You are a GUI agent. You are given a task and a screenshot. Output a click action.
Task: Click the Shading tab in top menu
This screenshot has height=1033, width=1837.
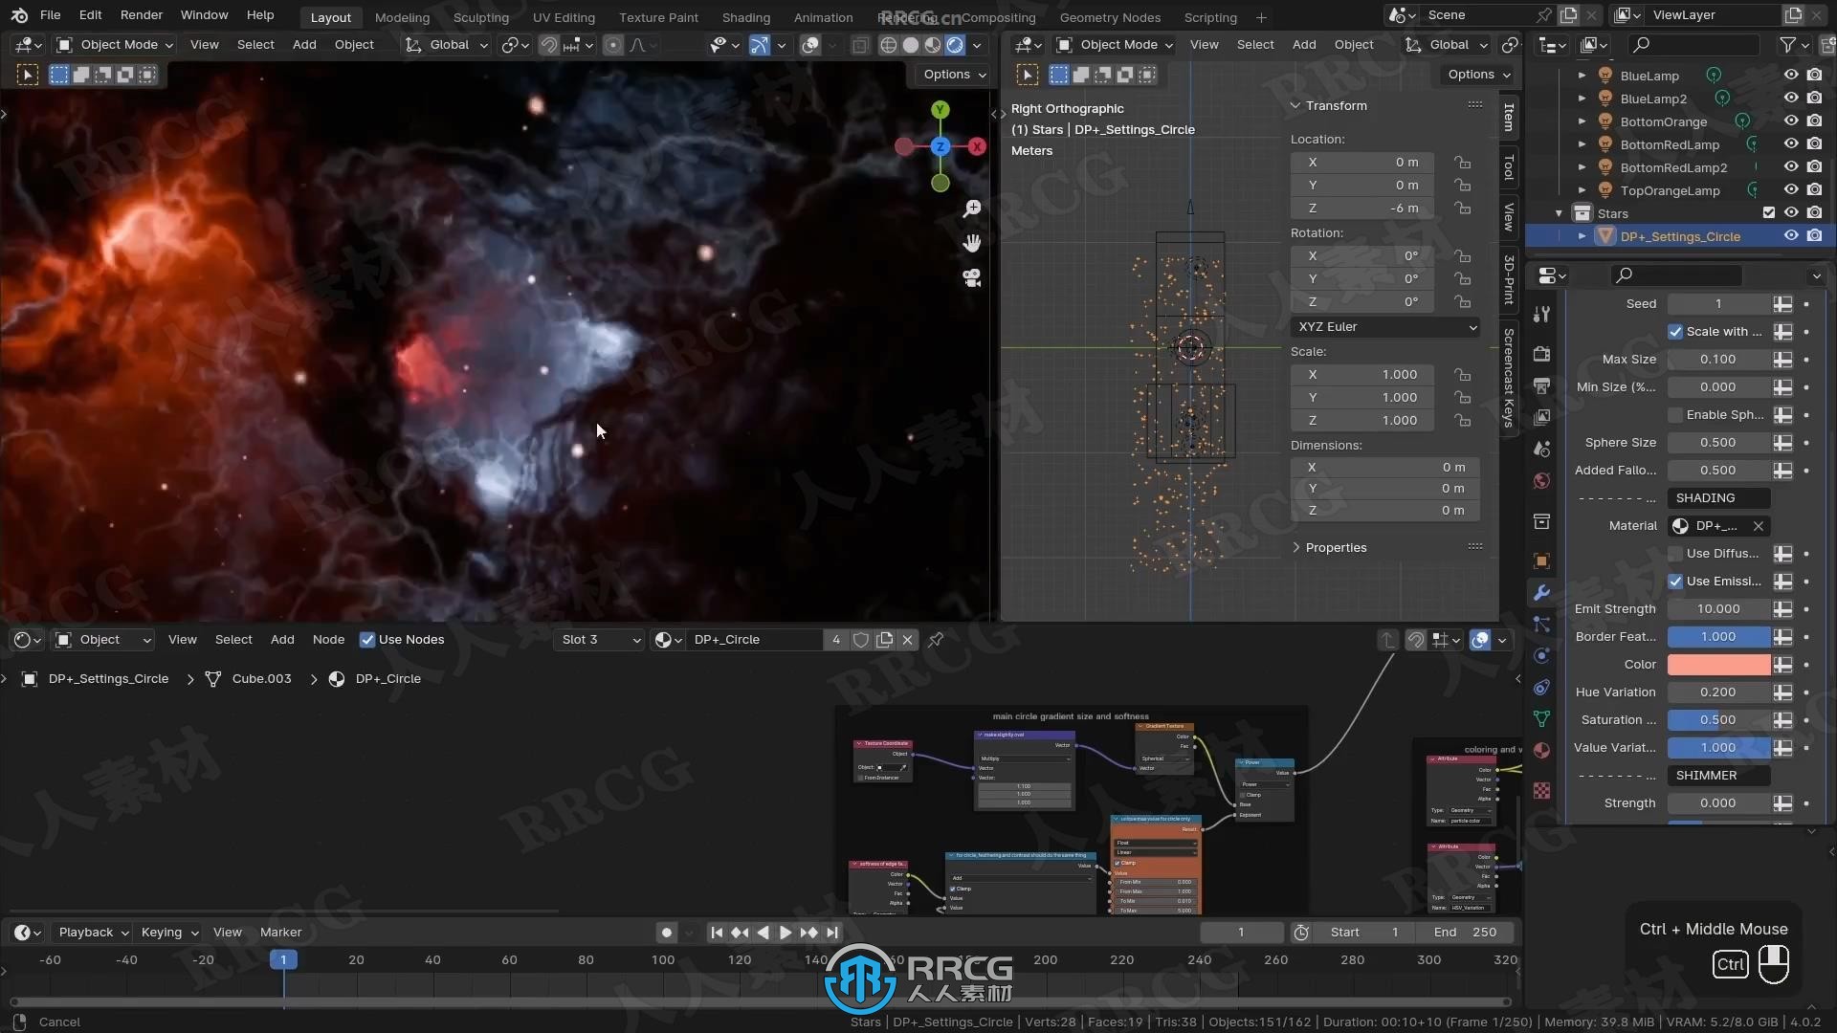click(745, 17)
